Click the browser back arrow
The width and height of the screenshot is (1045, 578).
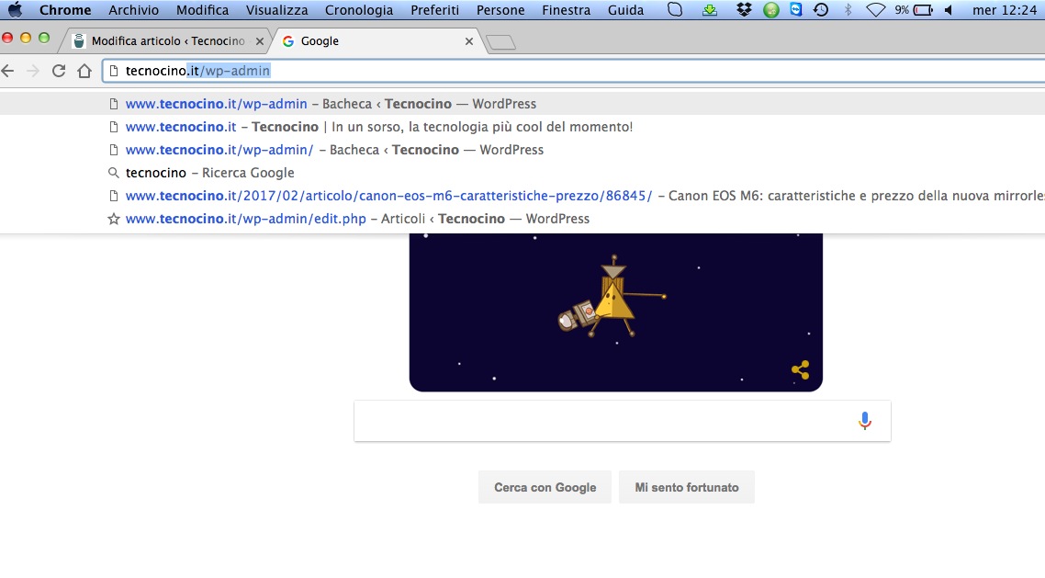(x=8, y=71)
